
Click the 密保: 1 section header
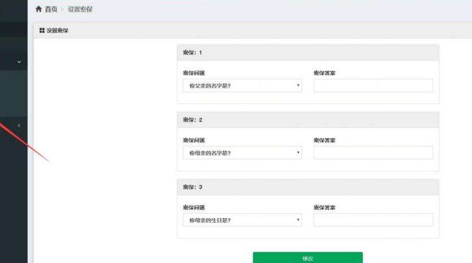tap(193, 53)
